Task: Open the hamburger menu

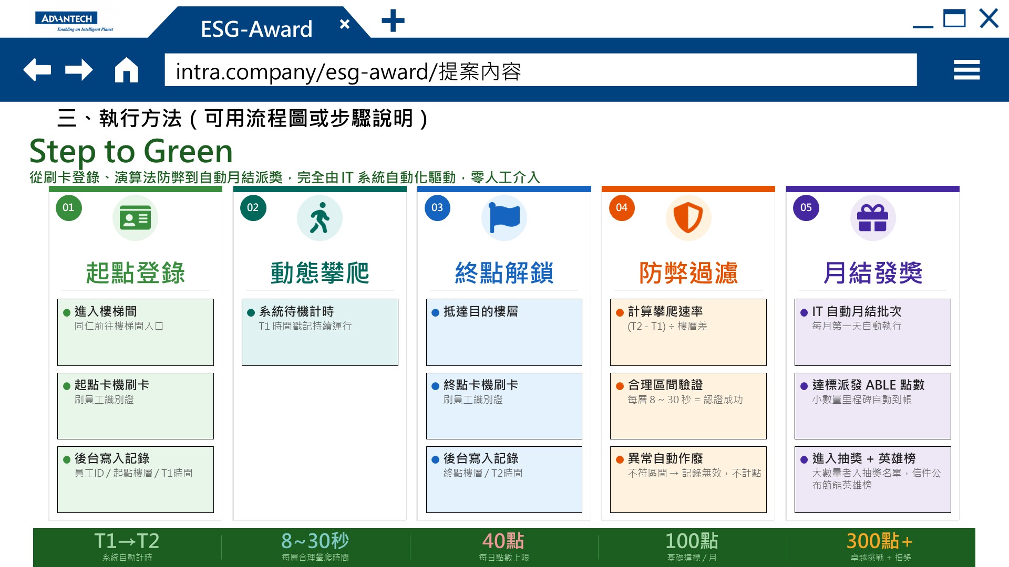Action: pyautogui.click(x=967, y=70)
